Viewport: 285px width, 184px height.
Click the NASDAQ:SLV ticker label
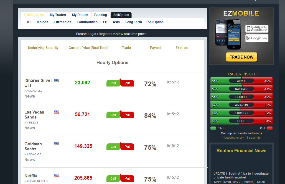pyautogui.click(x=34, y=91)
